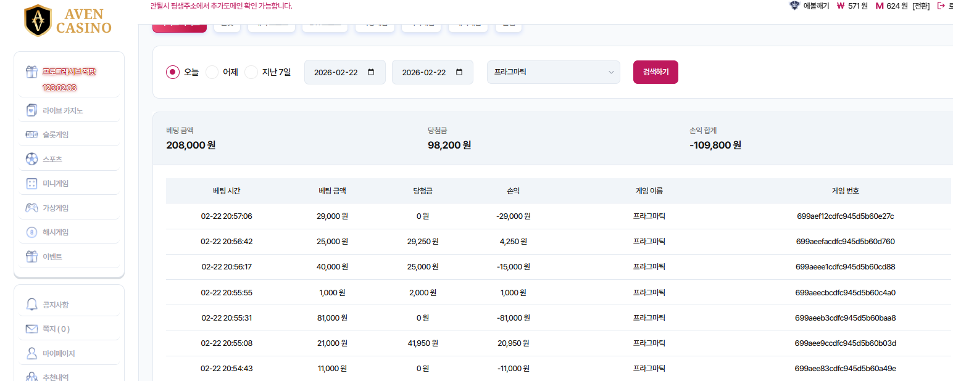This screenshot has height=381, width=953.
Task: Select the 어제 radio button
Action: point(212,72)
